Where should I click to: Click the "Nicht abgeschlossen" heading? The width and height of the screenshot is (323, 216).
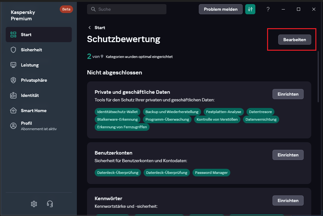(x=115, y=73)
